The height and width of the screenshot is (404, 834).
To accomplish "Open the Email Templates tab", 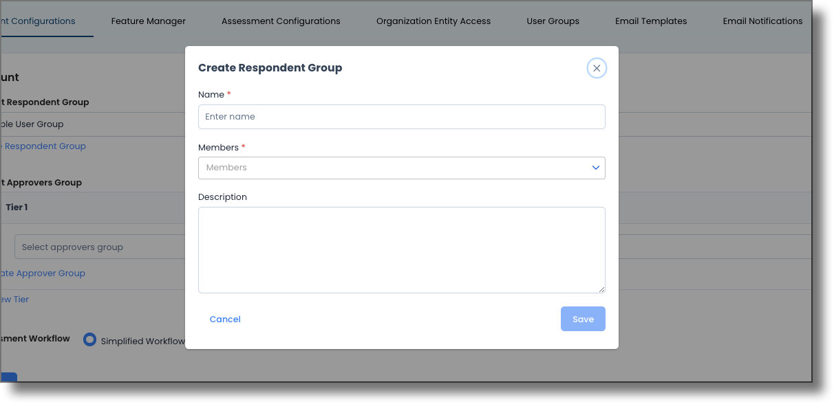I will [x=650, y=21].
